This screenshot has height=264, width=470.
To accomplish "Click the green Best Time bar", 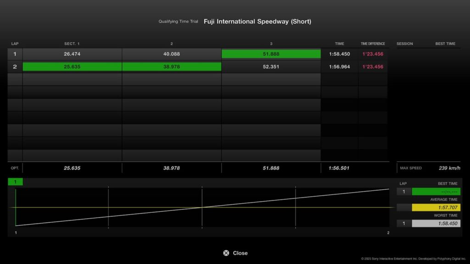I will click(436, 192).
